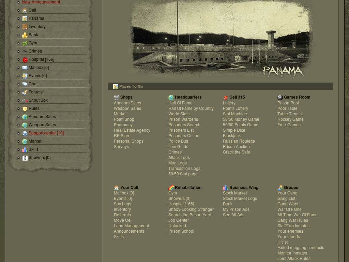349x262 pixels.
Task: Click the arrow bullet next to Rules
Action: (18, 109)
